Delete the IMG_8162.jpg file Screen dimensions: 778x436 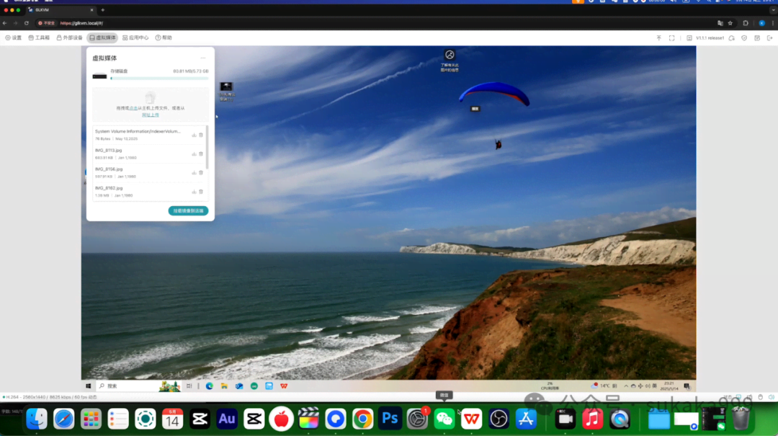[x=201, y=192]
